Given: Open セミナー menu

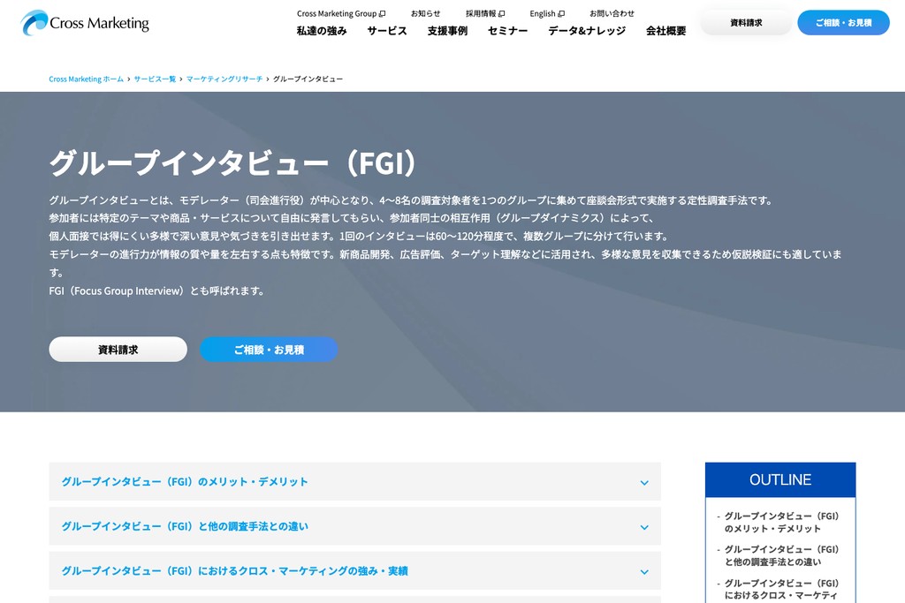Looking at the screenshot, I should point(508,31).
